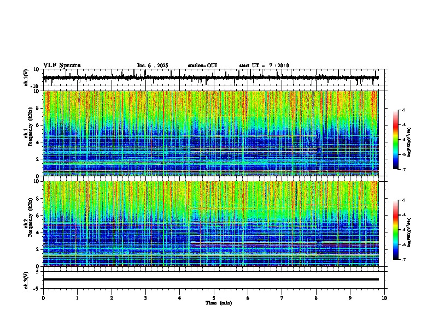Click the "ch.1(V)" waveform axis label
433x334 pixels.
tap(26, 77)
